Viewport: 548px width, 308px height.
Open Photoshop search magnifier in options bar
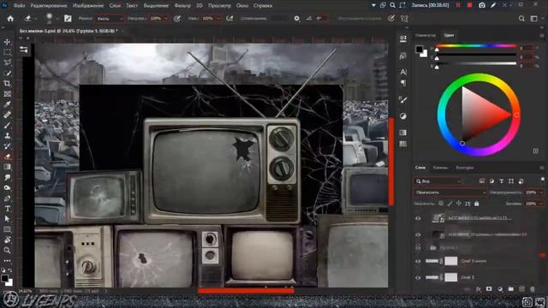521,19
